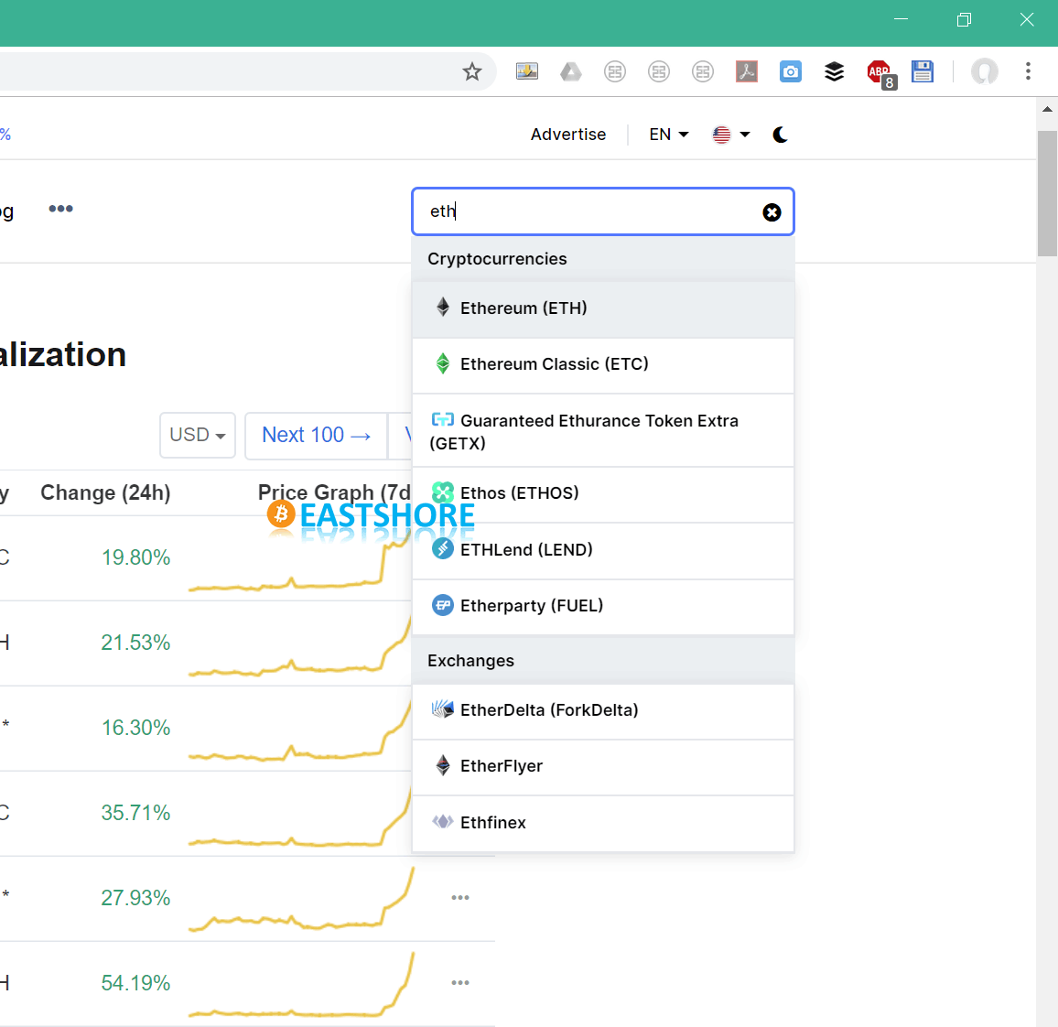Click the 16.30% change value
The height and width of the screenshot is (1027, 1058).
click(135, 728)
